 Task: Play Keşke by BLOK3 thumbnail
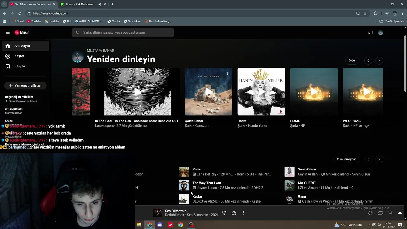(x=184, y=199)
